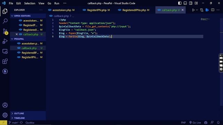Close callback.php in Open Editors list
This screenshot has height=125, width=223.
[17, 34]
